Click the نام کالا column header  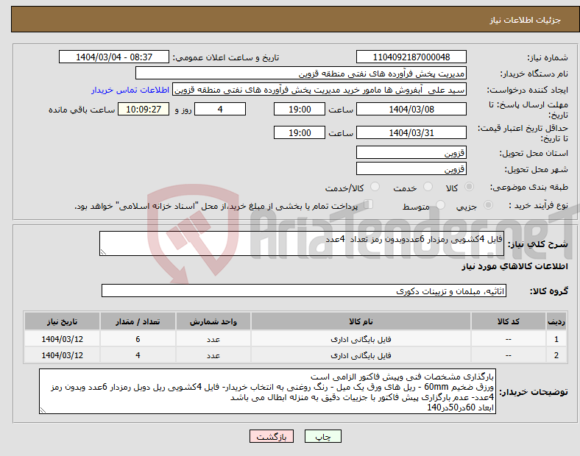pyautogui.click(x=361, y=321)
